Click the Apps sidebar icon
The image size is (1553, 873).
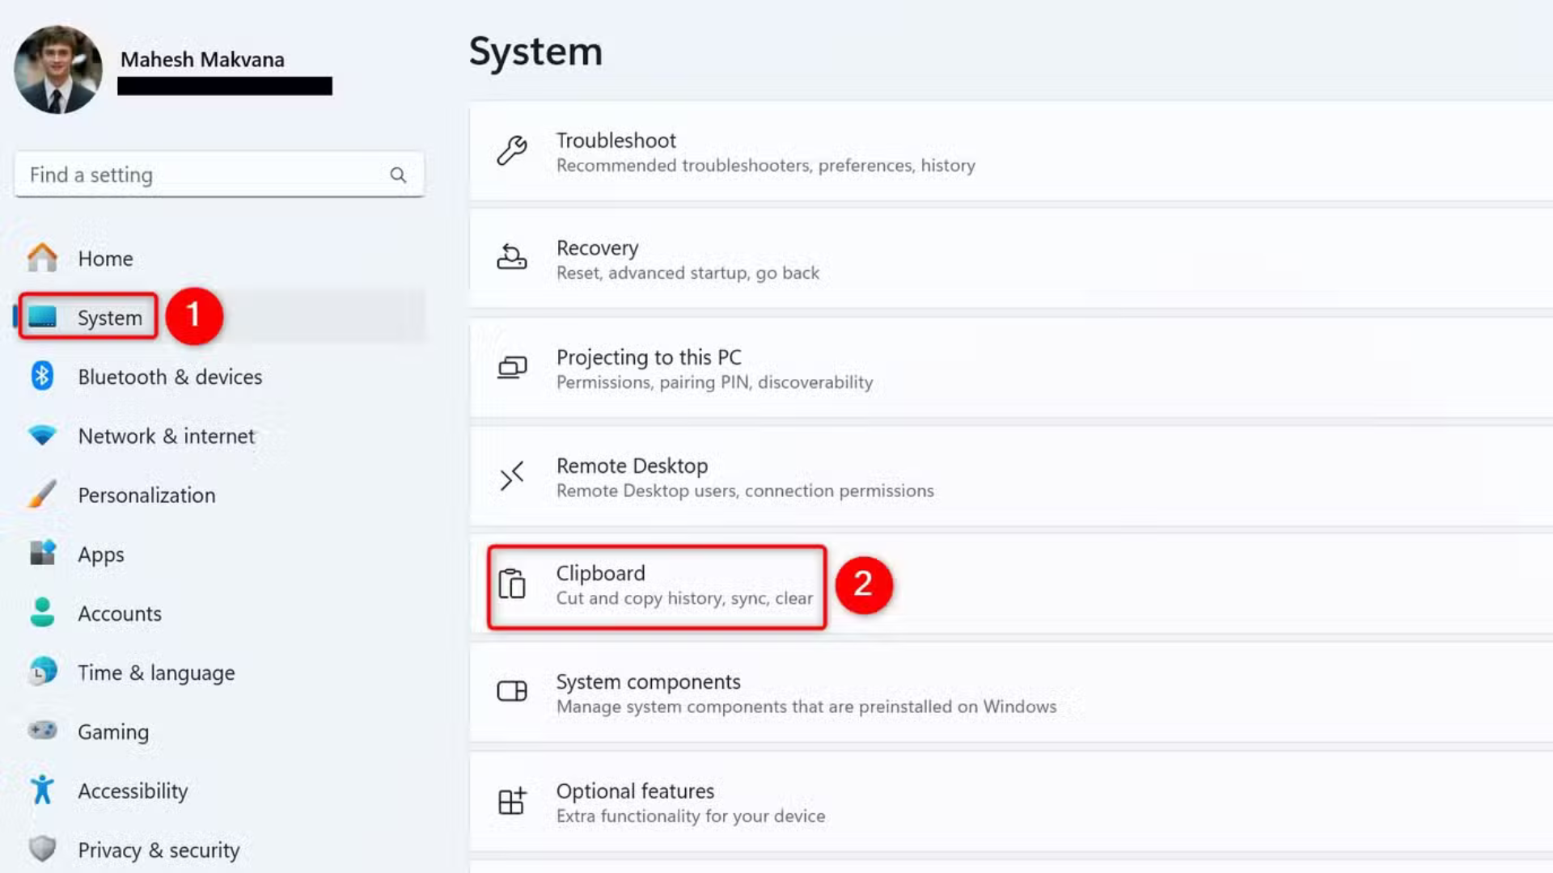pos(41,554)
